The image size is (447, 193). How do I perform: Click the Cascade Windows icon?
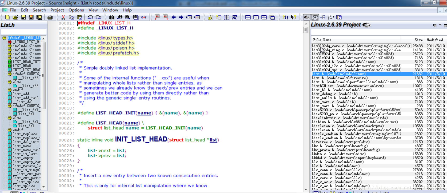pyautogui.click(x=272, y=17)
